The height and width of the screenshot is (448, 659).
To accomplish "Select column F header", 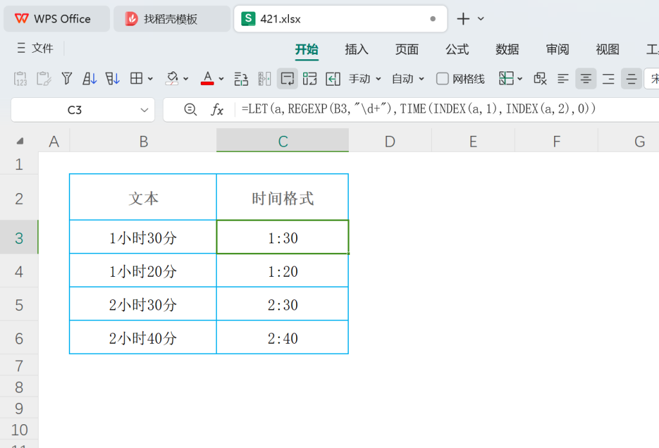I will coord(556,141).
